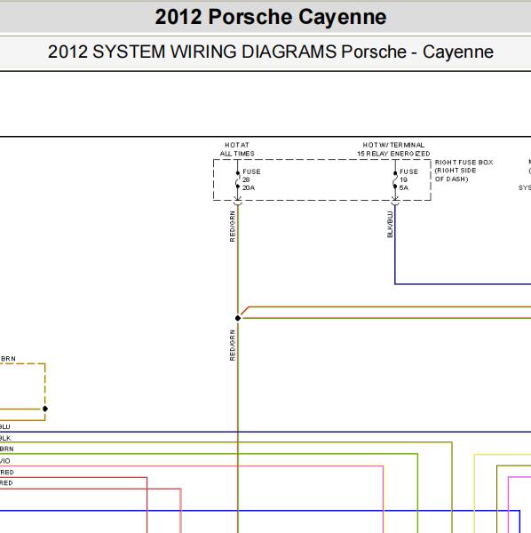
Task: Select the BLK/BLU wire label
Action: point(390,225)
